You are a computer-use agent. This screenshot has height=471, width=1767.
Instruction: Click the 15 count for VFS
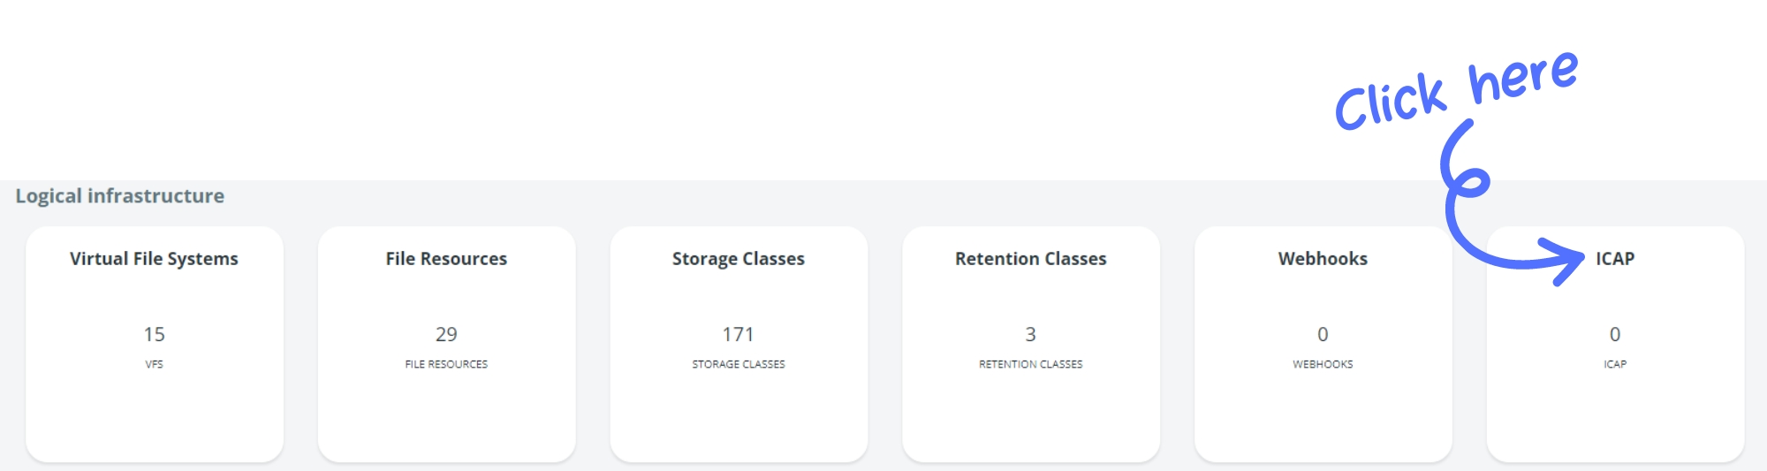(x=154, y=335)
